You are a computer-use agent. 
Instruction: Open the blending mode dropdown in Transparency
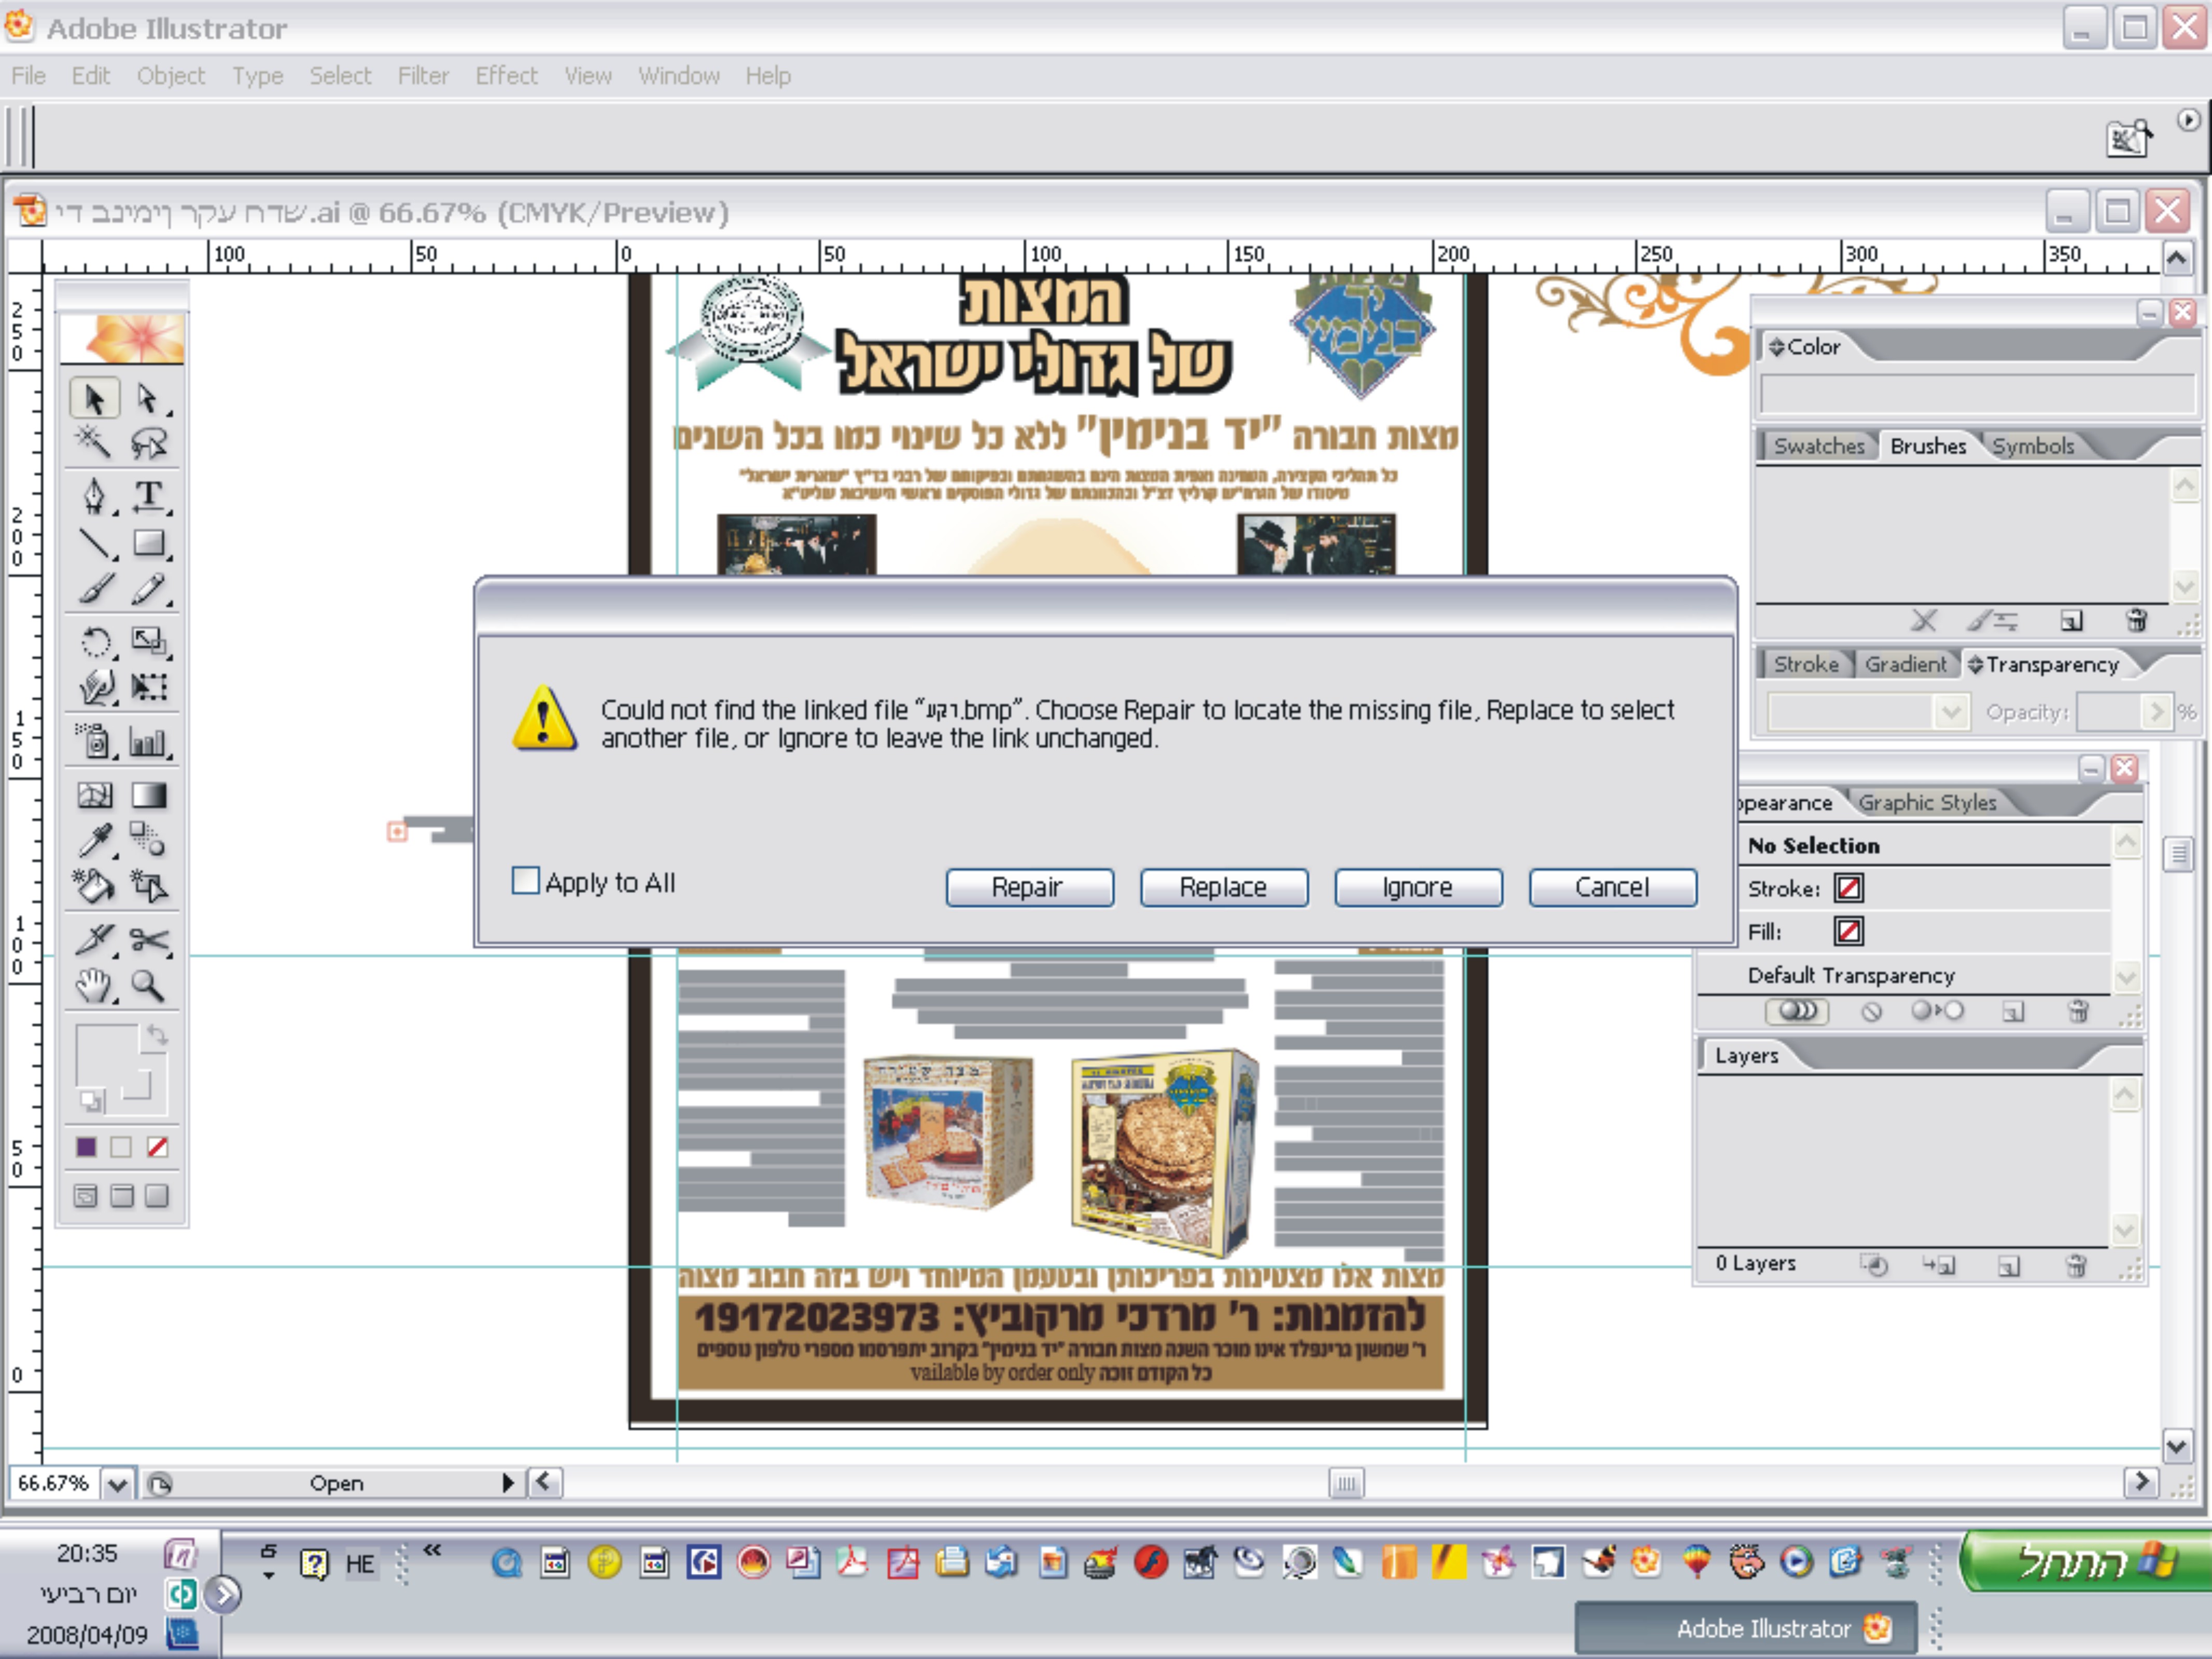(1950, 712)
